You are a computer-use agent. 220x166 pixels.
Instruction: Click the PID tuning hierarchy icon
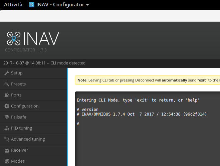[7, 128]
